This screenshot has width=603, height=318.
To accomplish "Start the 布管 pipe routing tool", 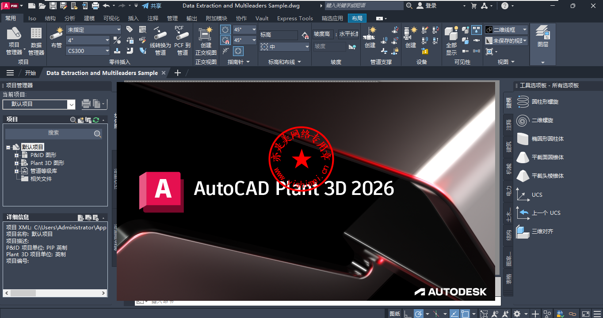I will click(56, 37).
